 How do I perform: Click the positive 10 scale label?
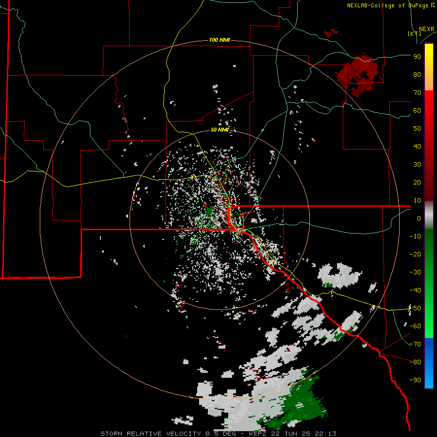[x=417, y=201]
